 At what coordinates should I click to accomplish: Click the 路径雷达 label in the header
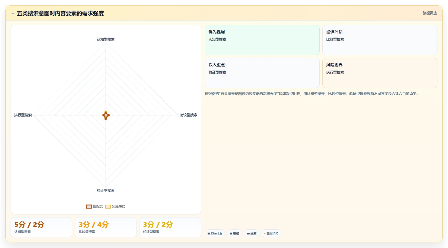430,13
